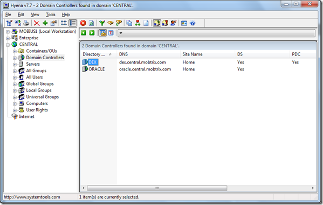Expand the Global Groups node
Screen dimensions: 323x205
click(15, 84)
